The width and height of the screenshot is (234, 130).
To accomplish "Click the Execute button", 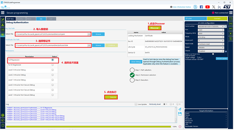I will tap(111, 97).
